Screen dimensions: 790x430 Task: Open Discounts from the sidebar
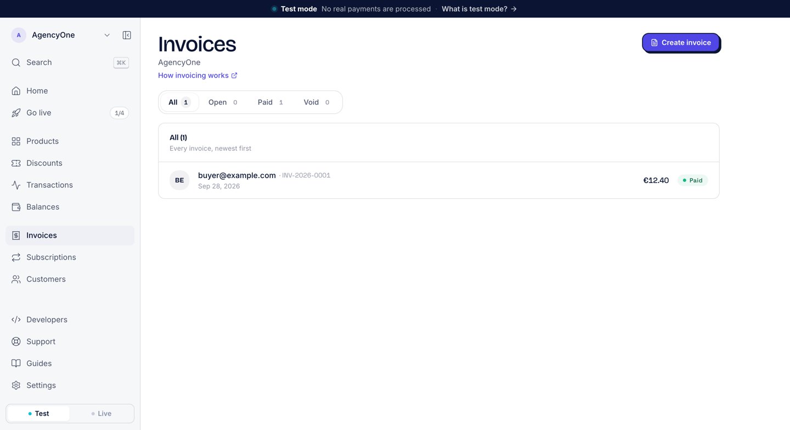70,163
